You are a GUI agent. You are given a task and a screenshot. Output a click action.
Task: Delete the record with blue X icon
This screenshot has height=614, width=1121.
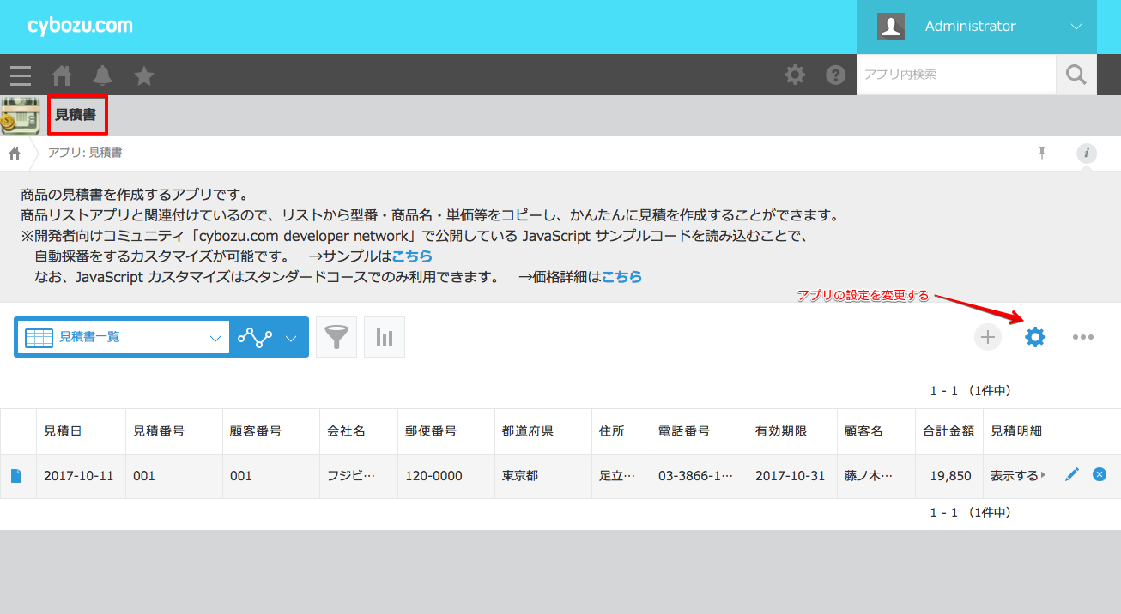pos(1099,474)
